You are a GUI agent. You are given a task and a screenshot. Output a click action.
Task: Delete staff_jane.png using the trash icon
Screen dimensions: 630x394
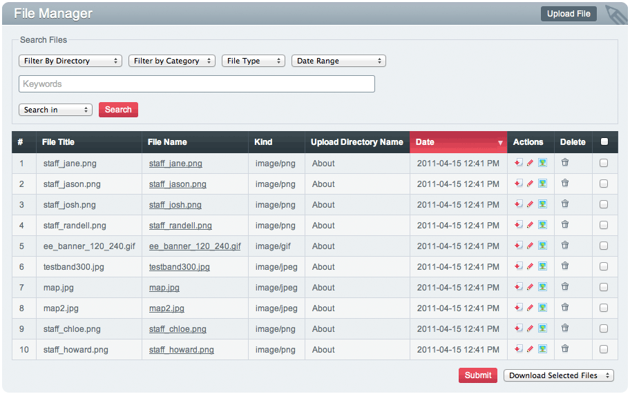coord(565,162)
